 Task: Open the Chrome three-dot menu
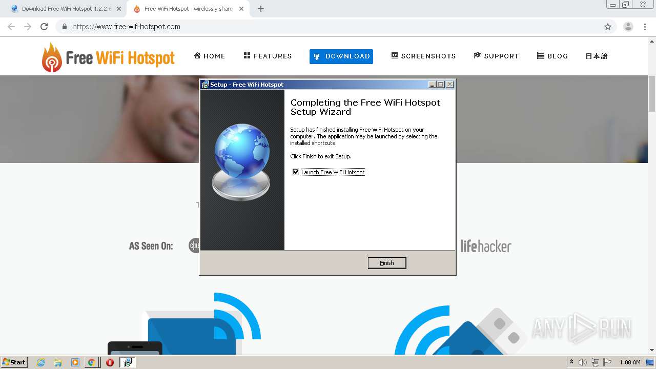click(x=645, y=27)
